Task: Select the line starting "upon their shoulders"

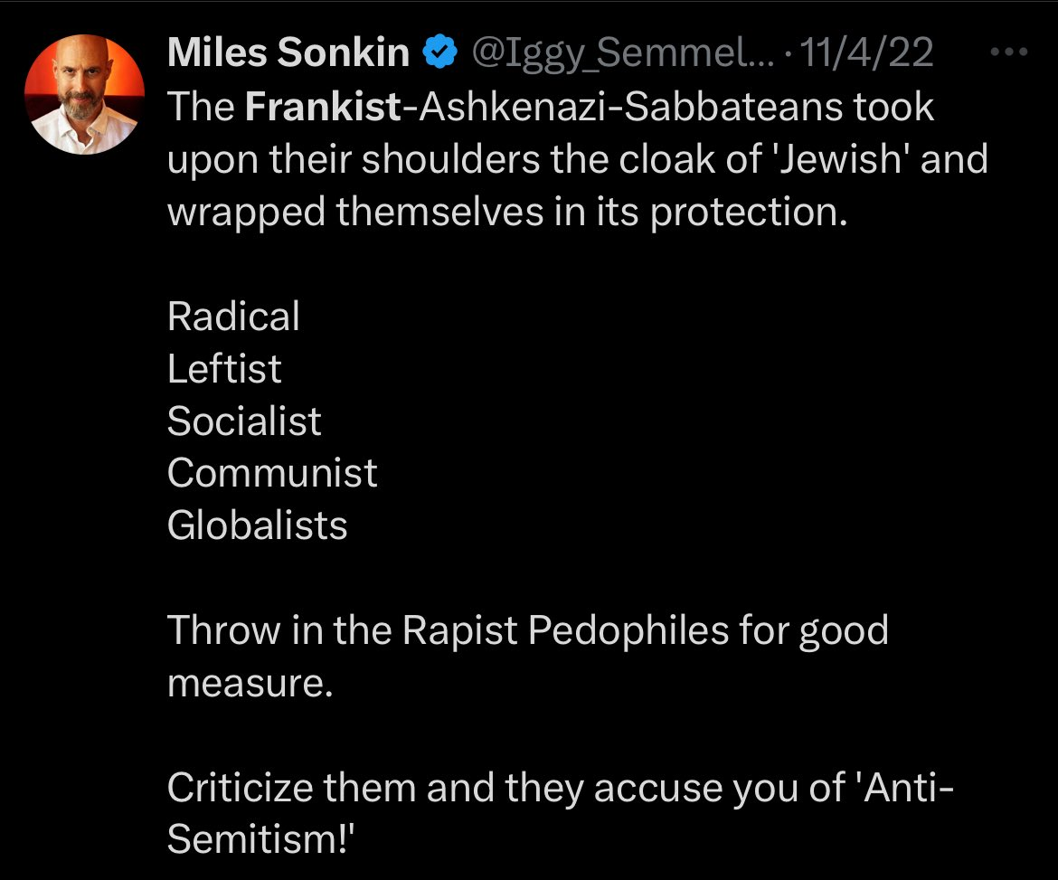Action: click(x=577, y=160)
